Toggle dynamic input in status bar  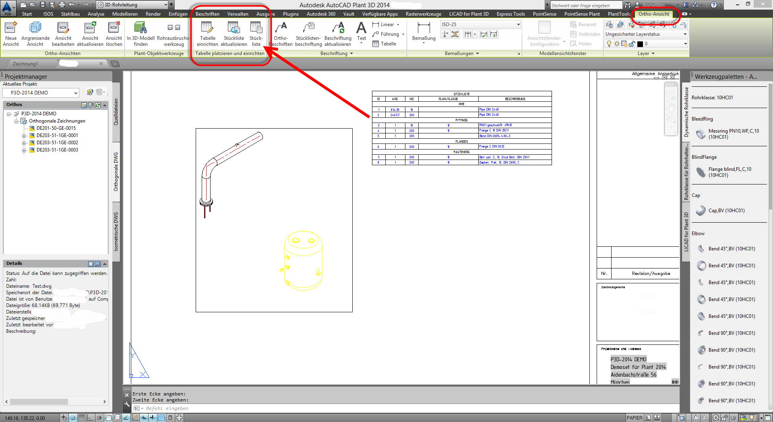click(x=144, y=418)
